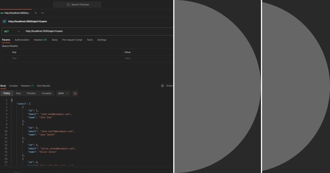Open the GET method dropdown
The width and height of the screenshot is (330, 173).
point(12,31)
